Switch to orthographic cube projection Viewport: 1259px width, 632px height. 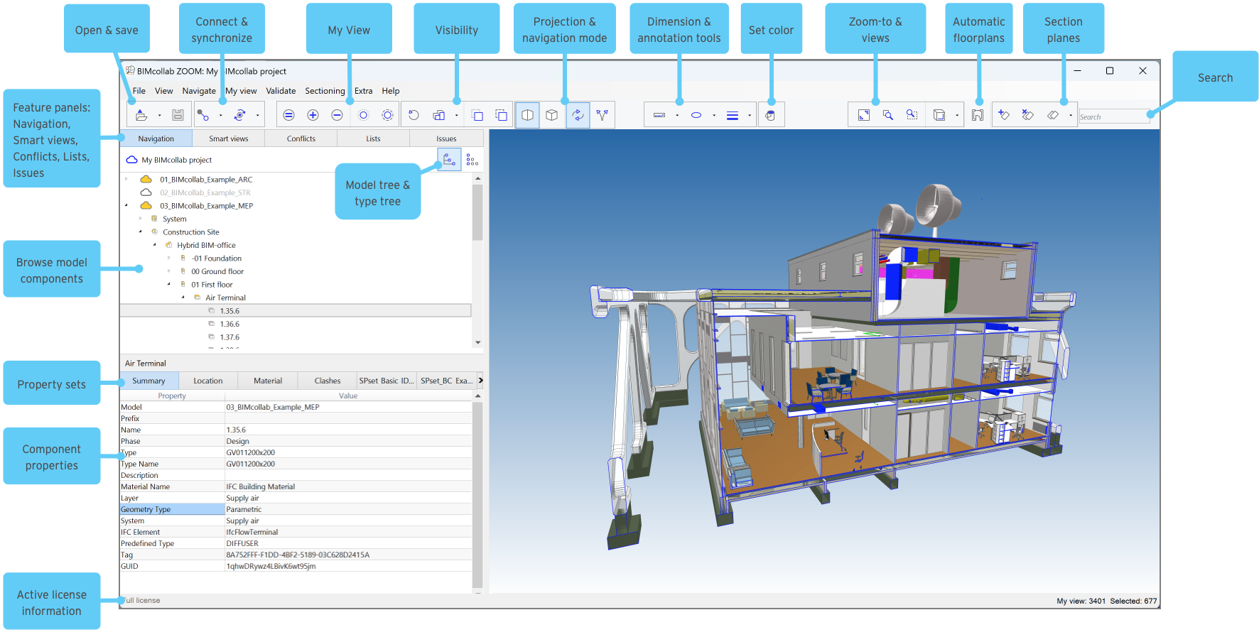click(552, 115)
